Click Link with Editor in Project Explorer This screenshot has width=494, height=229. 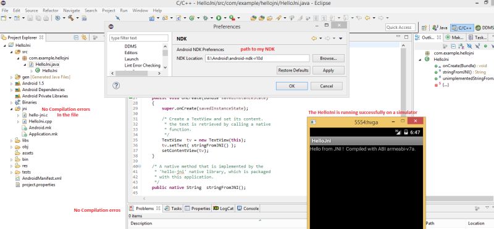(84, 38)
